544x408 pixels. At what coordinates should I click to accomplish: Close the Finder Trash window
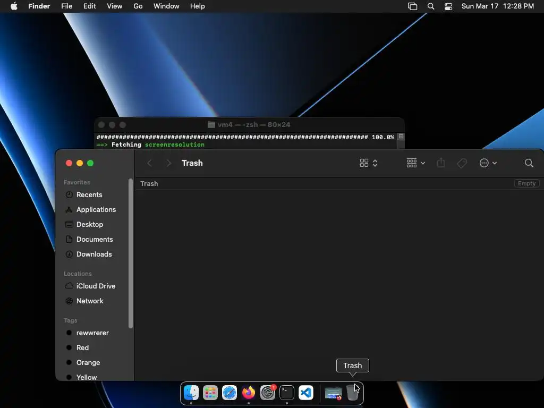(69, 163)
